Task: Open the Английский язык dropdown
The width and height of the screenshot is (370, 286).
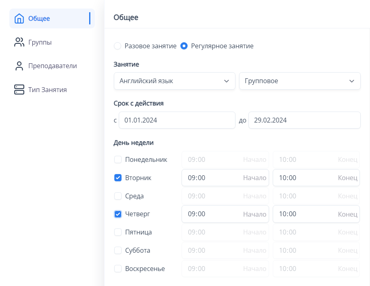Action: click(x=174, y=81)
